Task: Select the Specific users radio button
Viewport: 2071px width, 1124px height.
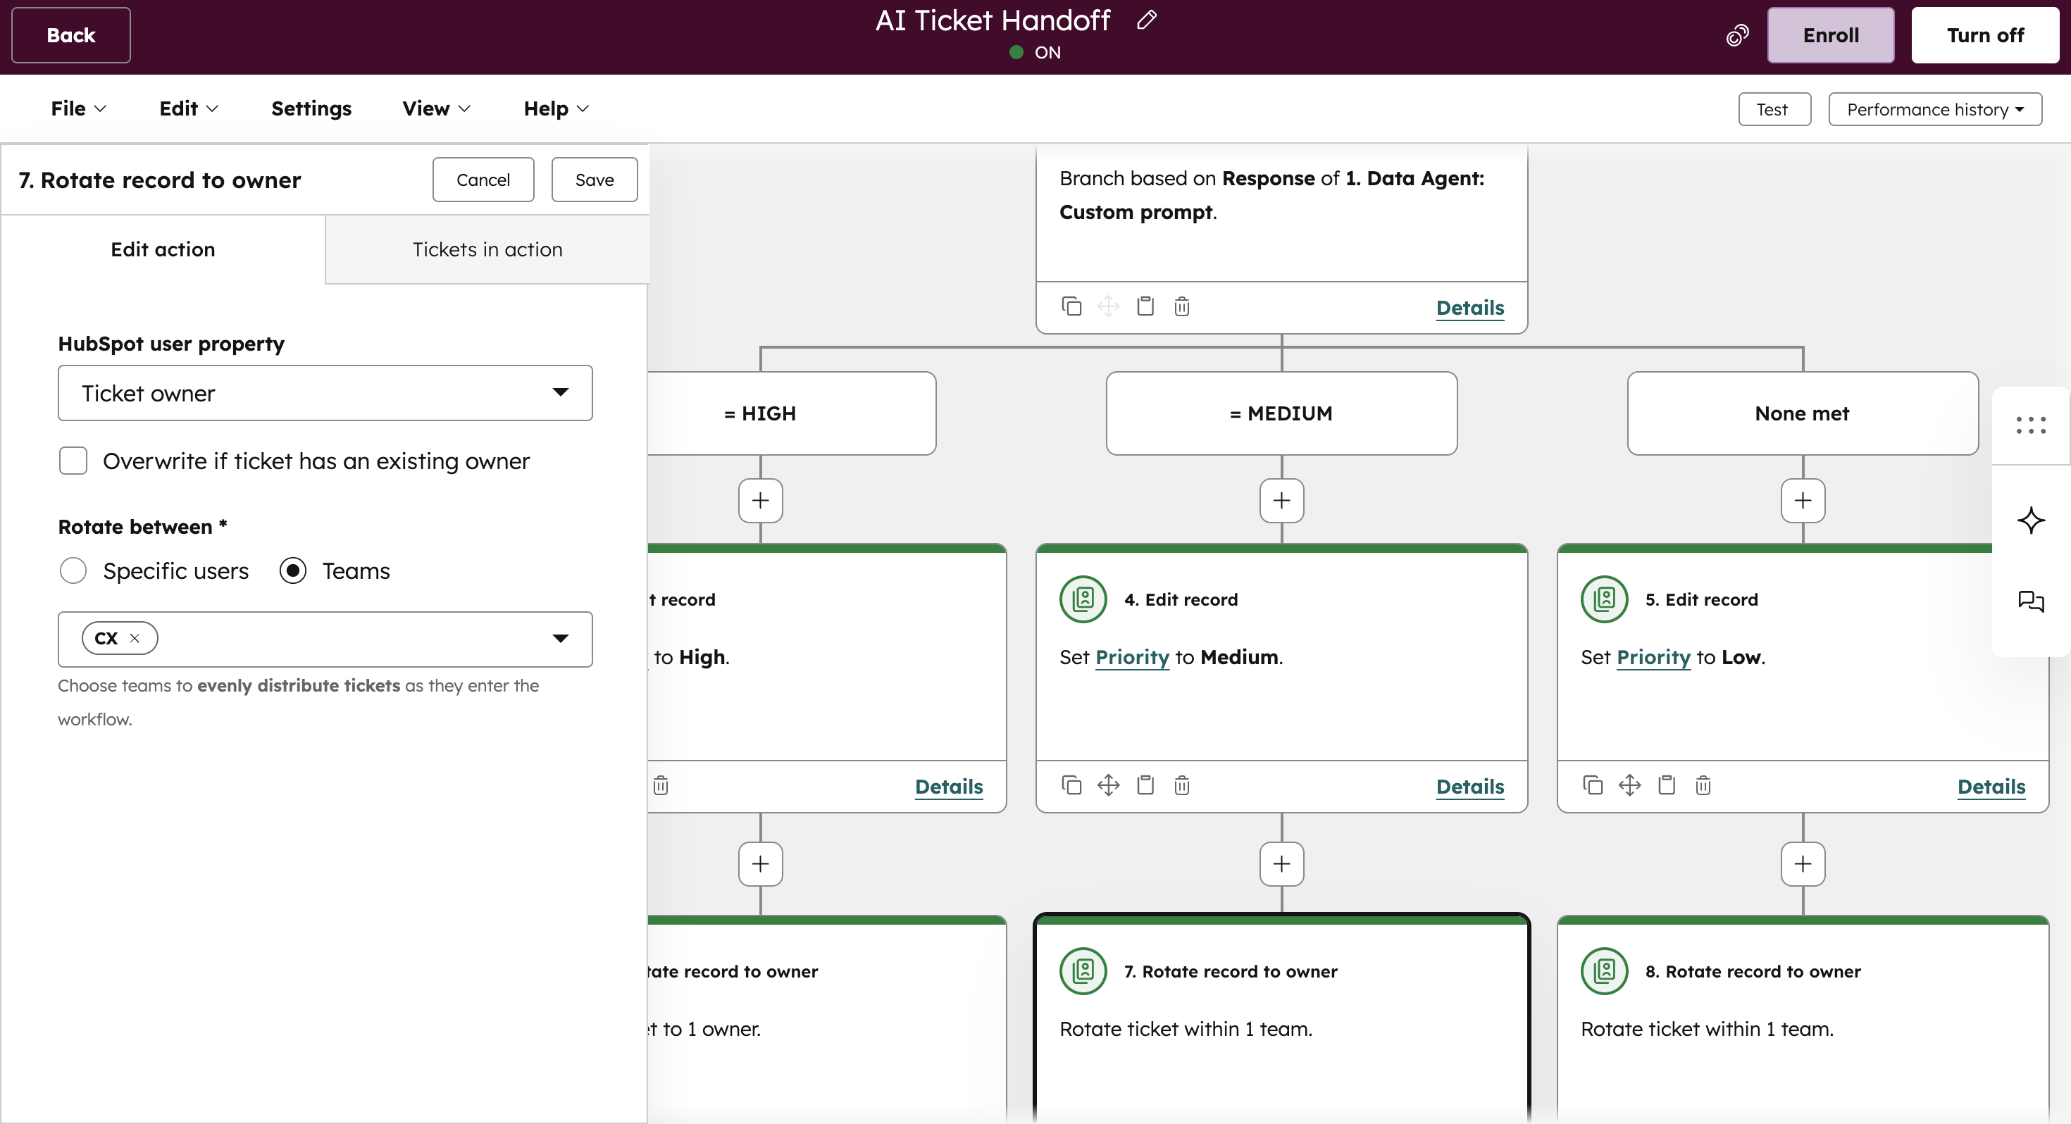Action: point(73,570)
